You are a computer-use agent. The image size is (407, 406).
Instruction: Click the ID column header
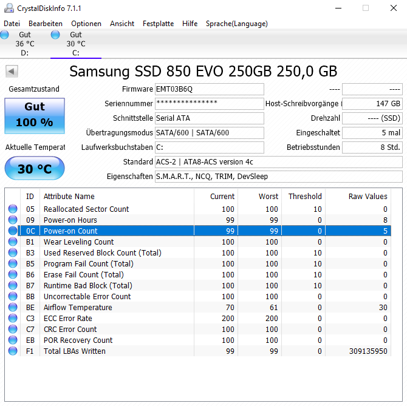(30, 196)
